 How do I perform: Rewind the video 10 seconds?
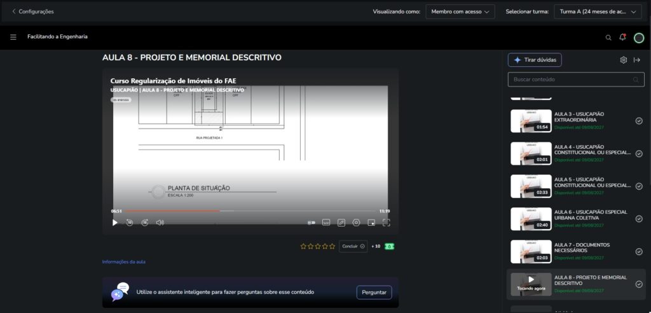[x=130, y=223]
